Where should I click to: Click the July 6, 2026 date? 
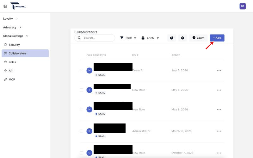click(x=180, y=70)
